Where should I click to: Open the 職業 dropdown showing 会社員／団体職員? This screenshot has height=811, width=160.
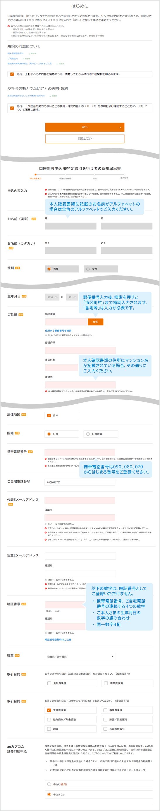pos(80,656)
